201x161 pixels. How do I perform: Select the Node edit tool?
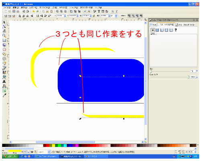(4, 27)
